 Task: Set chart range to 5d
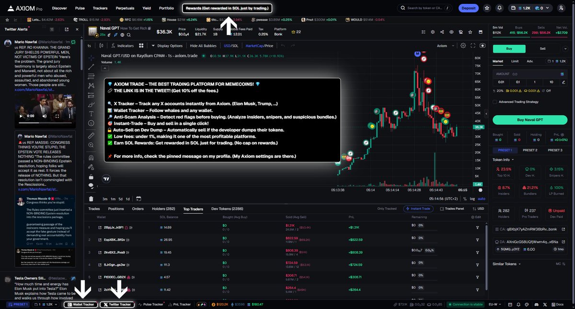pyautogui.click(x=120, y=199)
